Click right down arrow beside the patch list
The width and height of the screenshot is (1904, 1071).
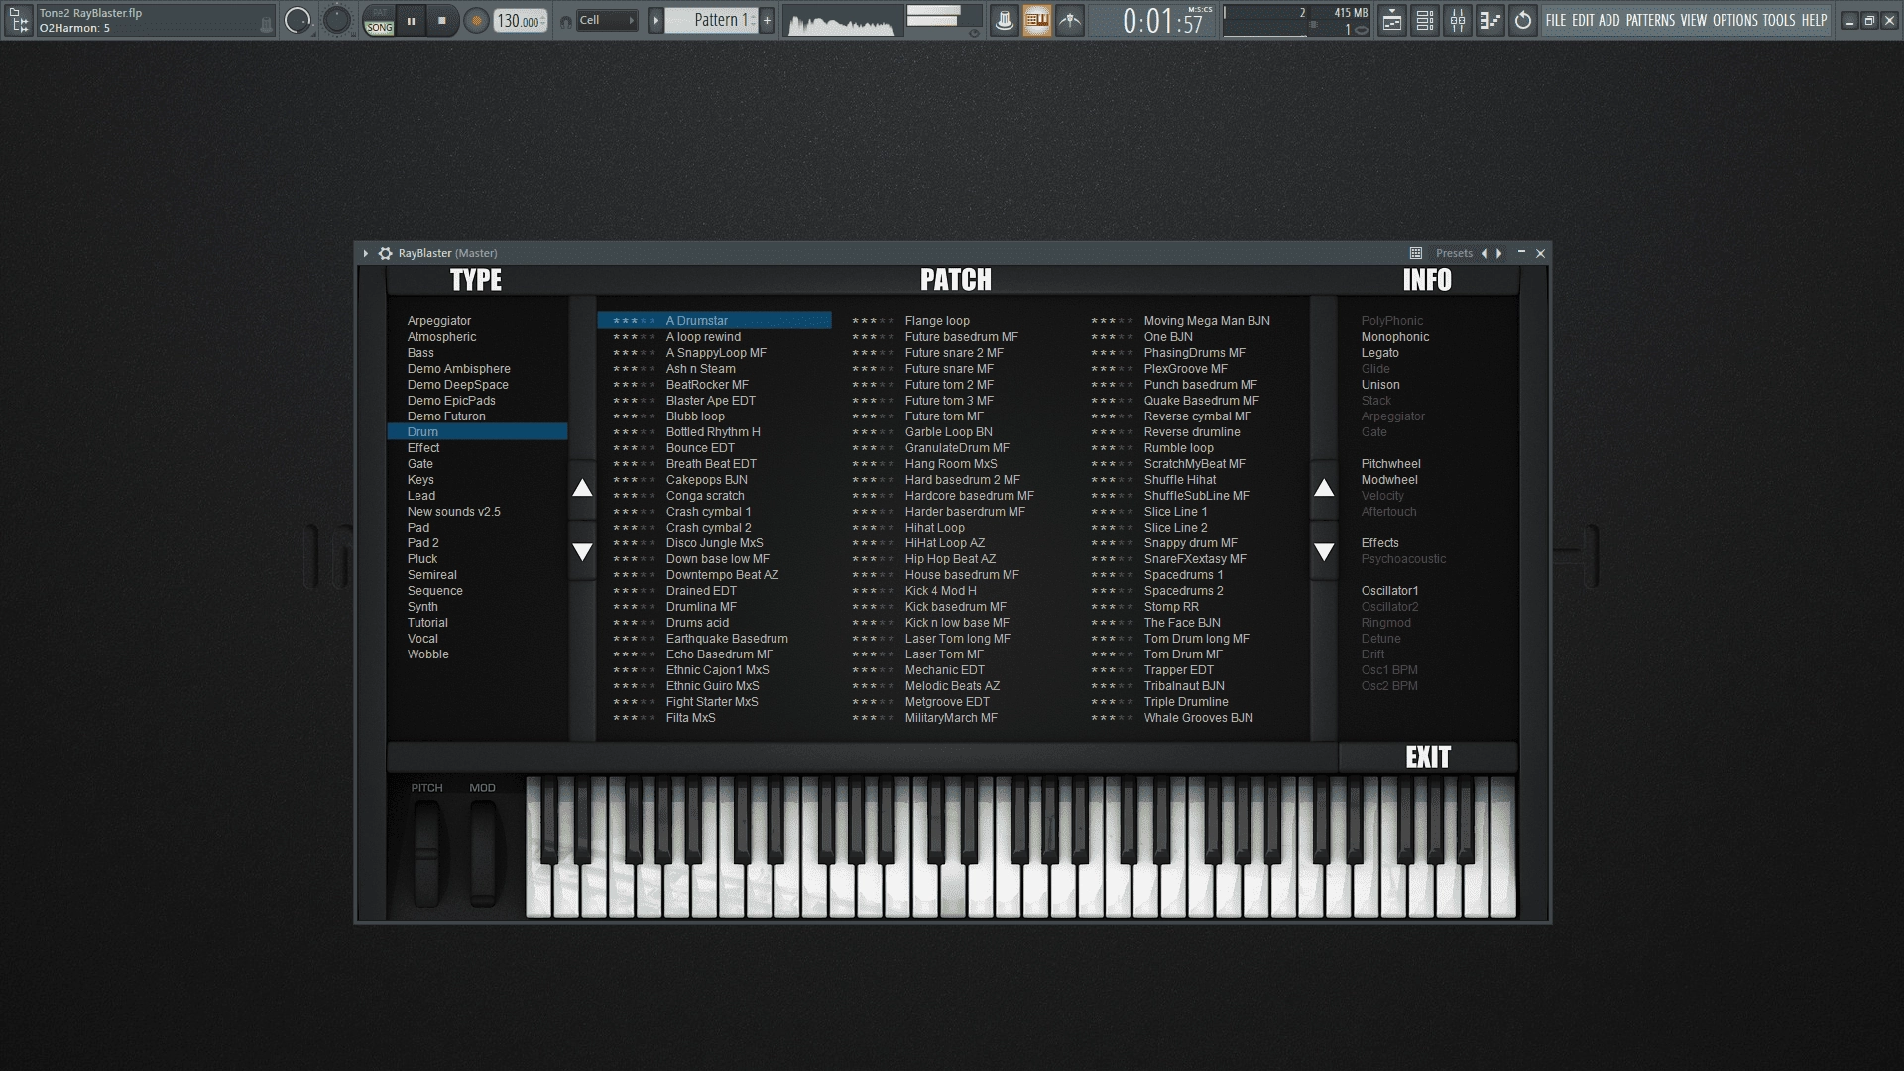(1324, 552)
